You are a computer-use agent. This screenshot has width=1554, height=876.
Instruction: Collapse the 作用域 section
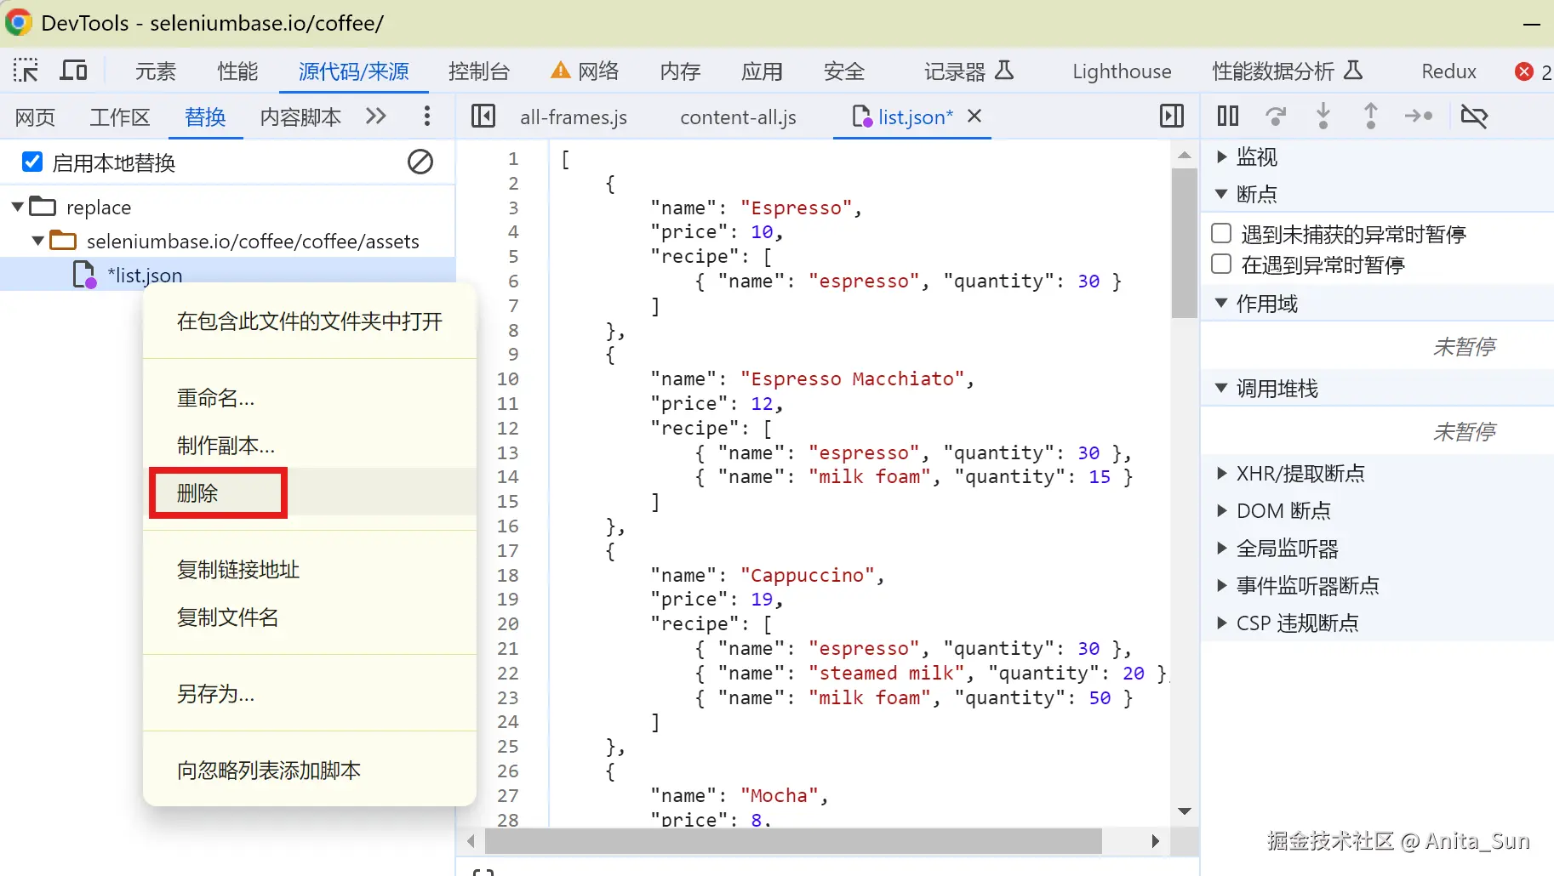point(1221,303)
